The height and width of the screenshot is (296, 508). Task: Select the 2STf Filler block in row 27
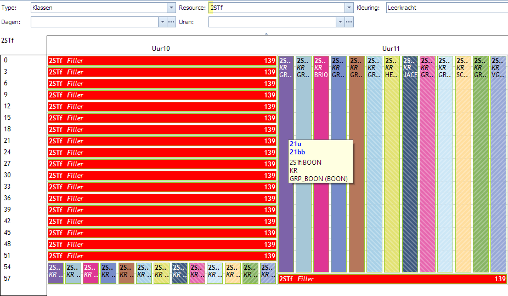pyautogui.click(x=162, y=164)
